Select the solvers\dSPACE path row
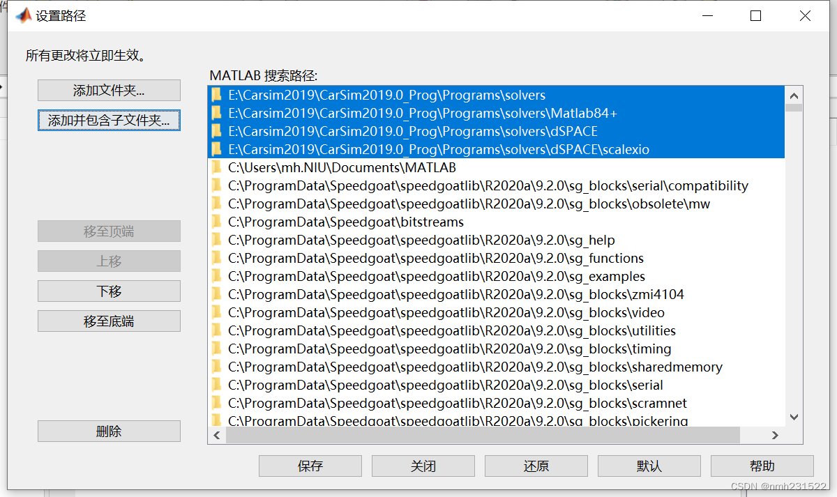The image size is (837, 497). point(497,131)
